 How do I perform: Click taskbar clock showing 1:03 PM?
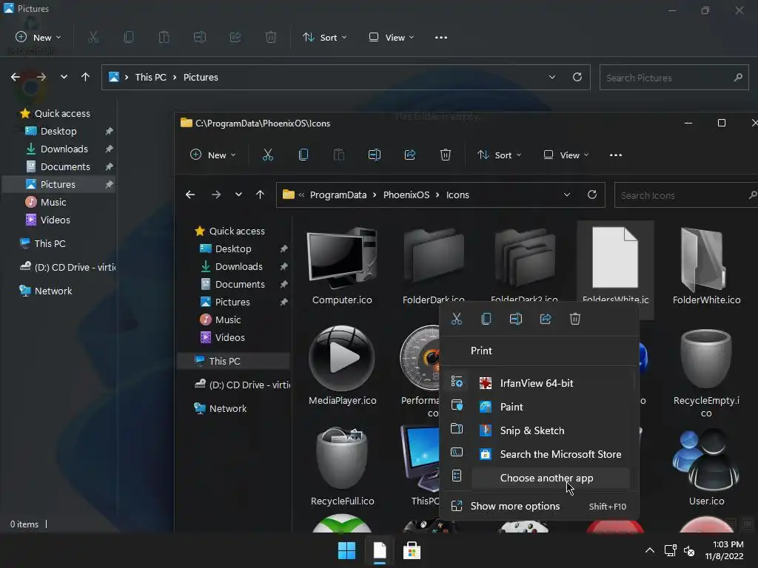[x=724, y=550]
